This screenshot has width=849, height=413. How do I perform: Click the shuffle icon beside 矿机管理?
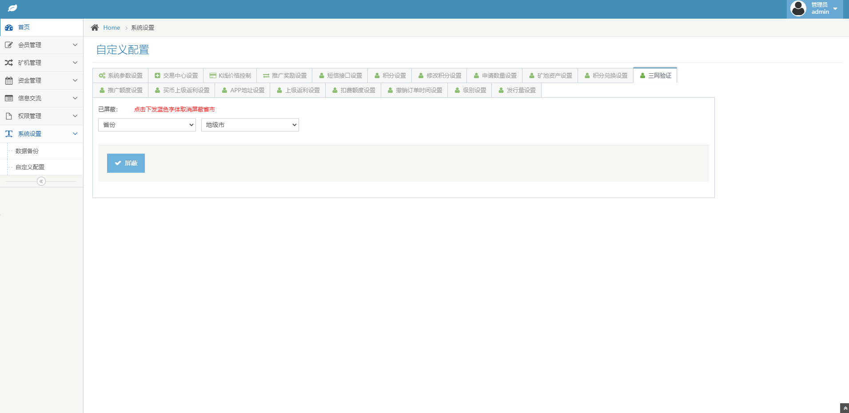tap(9, 63)
